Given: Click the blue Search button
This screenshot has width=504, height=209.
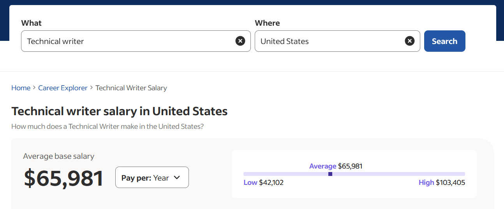Looking at the screenshot, I should (444, 41).
